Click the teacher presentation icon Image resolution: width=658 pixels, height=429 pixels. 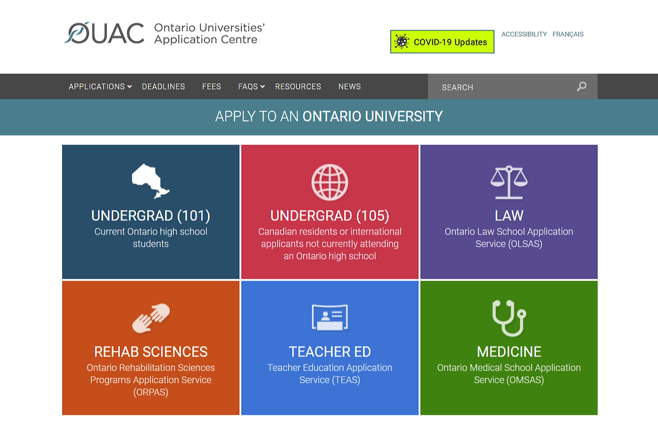[330, 318]
